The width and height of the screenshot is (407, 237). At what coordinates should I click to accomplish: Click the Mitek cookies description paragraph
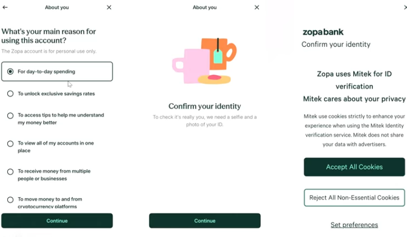click(x=354, y=130)
